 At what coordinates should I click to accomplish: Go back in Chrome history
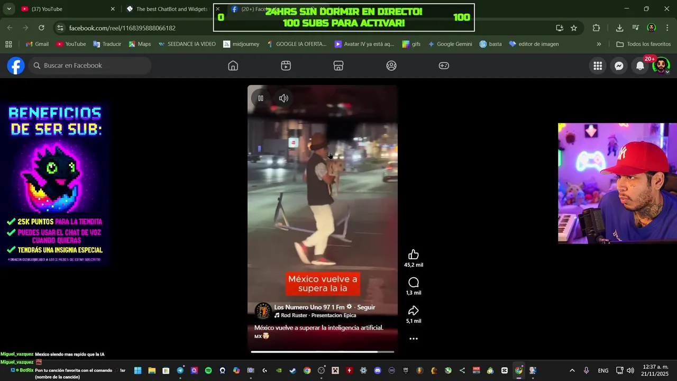point(10,28)
